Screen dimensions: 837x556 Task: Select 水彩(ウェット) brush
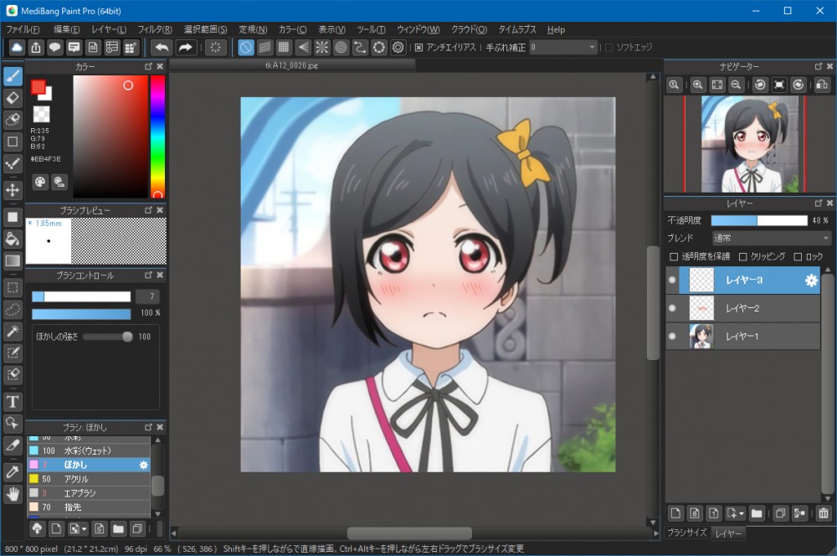89,450
